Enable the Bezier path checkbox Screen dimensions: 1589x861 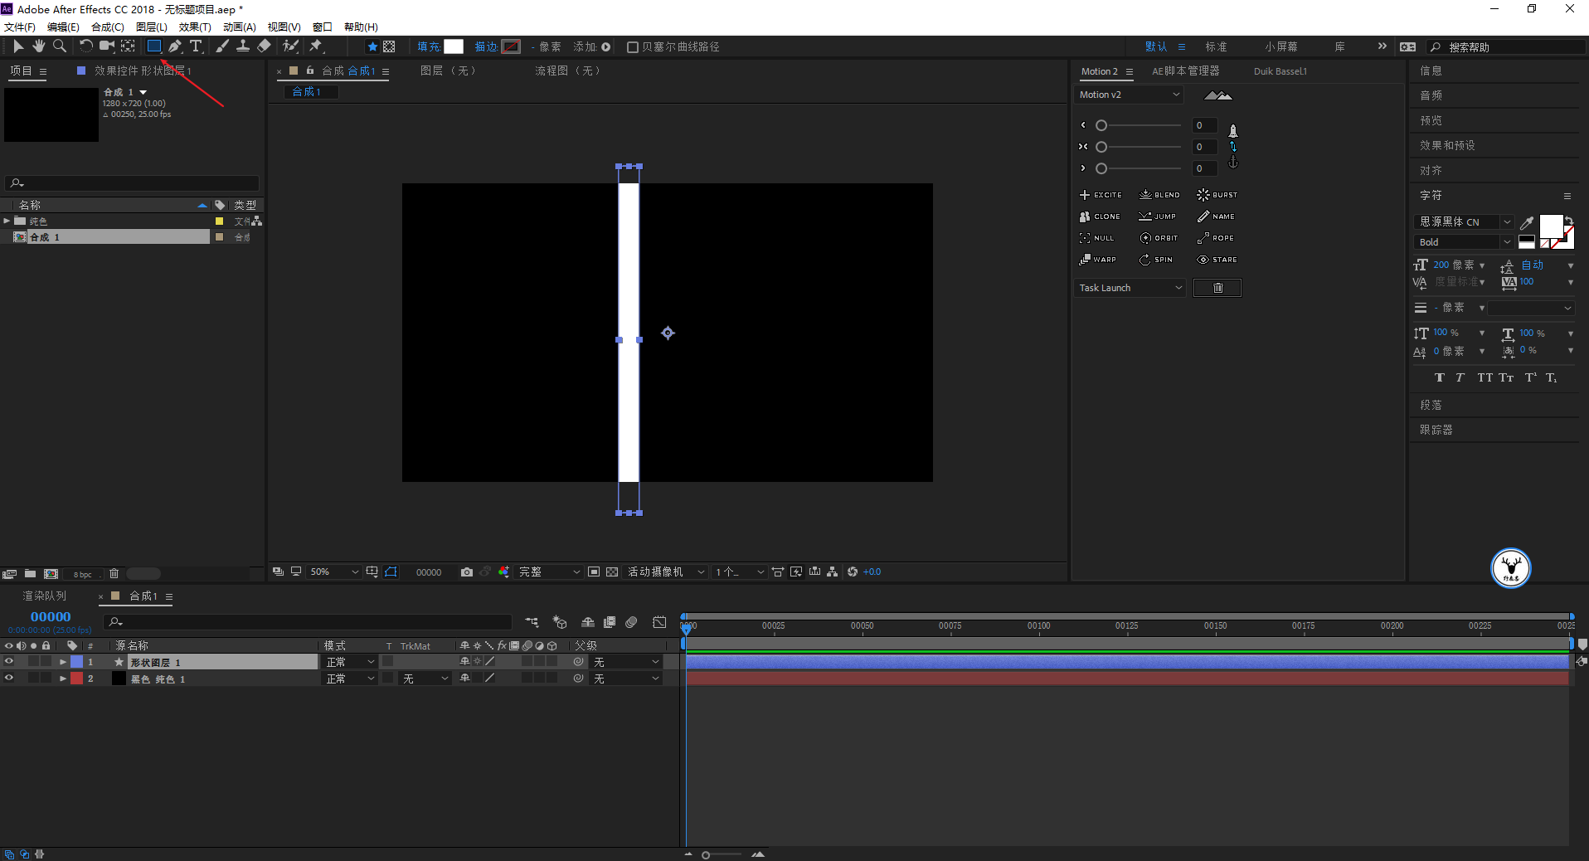[x=633, y=47]
